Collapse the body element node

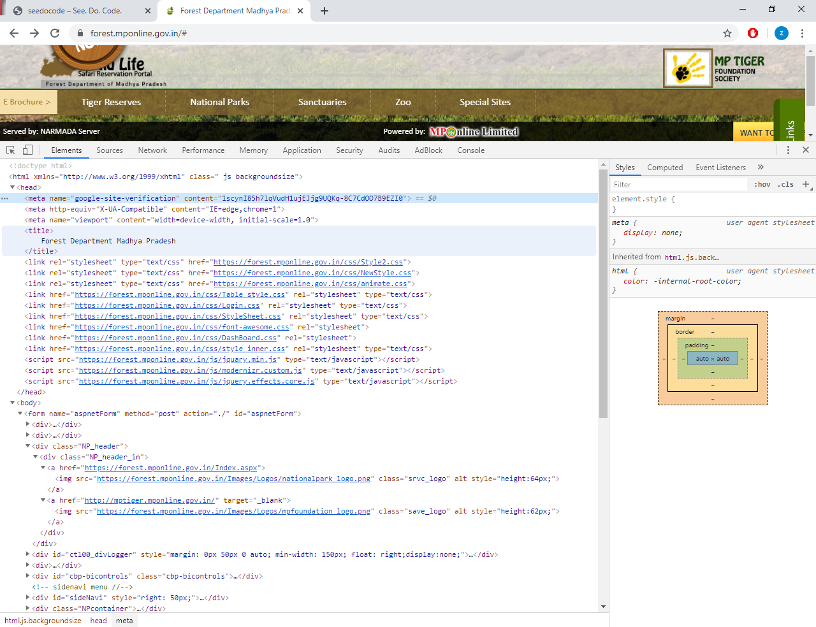pyautogui.click(x=12, y=403)
